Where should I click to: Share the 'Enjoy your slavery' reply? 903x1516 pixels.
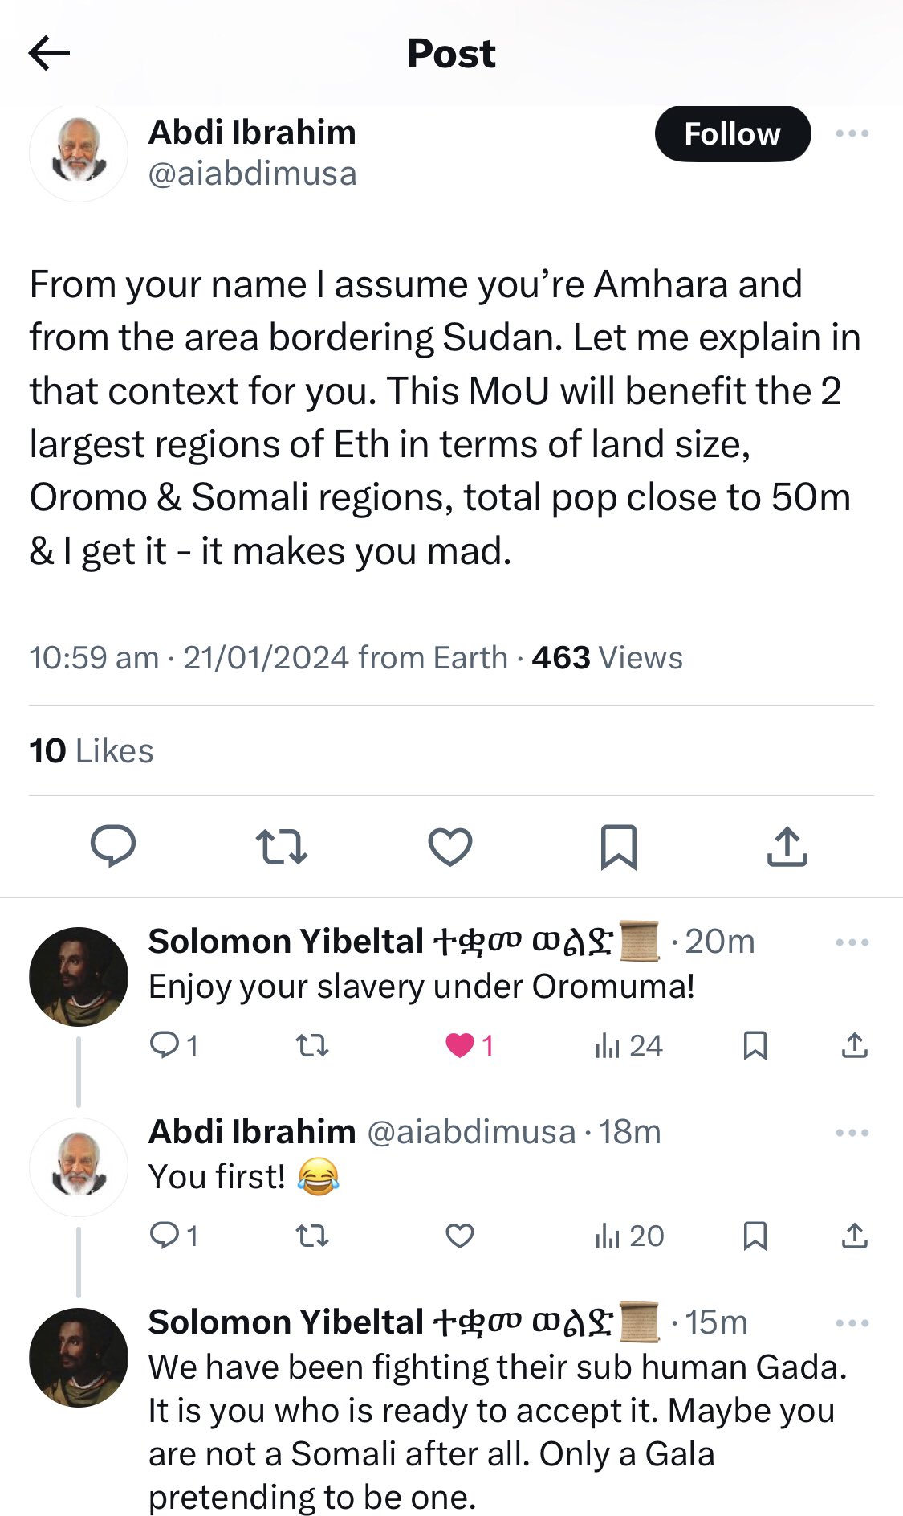tap(854, 1045)
